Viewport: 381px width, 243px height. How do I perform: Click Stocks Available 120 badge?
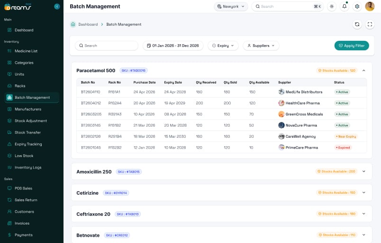tap(337, 71)
